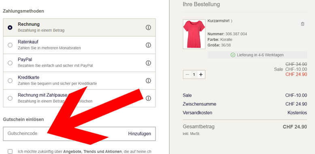
Task: Click the product number 306.387.004
Action: [x=236, y=34]
